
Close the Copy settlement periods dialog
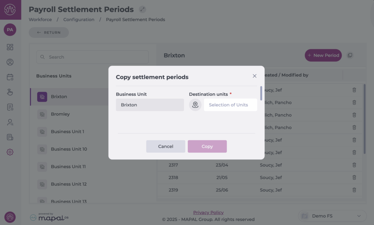tap(255, 76)
